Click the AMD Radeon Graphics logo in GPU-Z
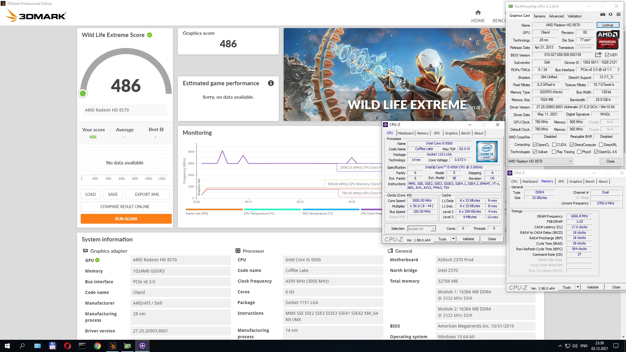The image size is (626, 352). tap(608, 40)
